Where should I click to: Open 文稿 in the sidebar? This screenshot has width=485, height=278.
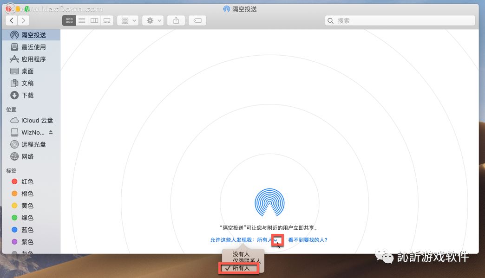coord(31,83)
